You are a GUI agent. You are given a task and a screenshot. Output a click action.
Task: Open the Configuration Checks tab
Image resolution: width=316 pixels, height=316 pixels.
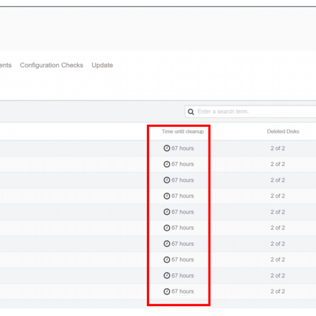[x=52, y=65]
